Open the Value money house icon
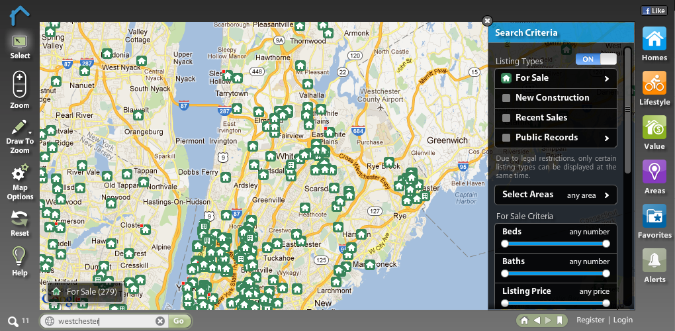 coord(654,128)
